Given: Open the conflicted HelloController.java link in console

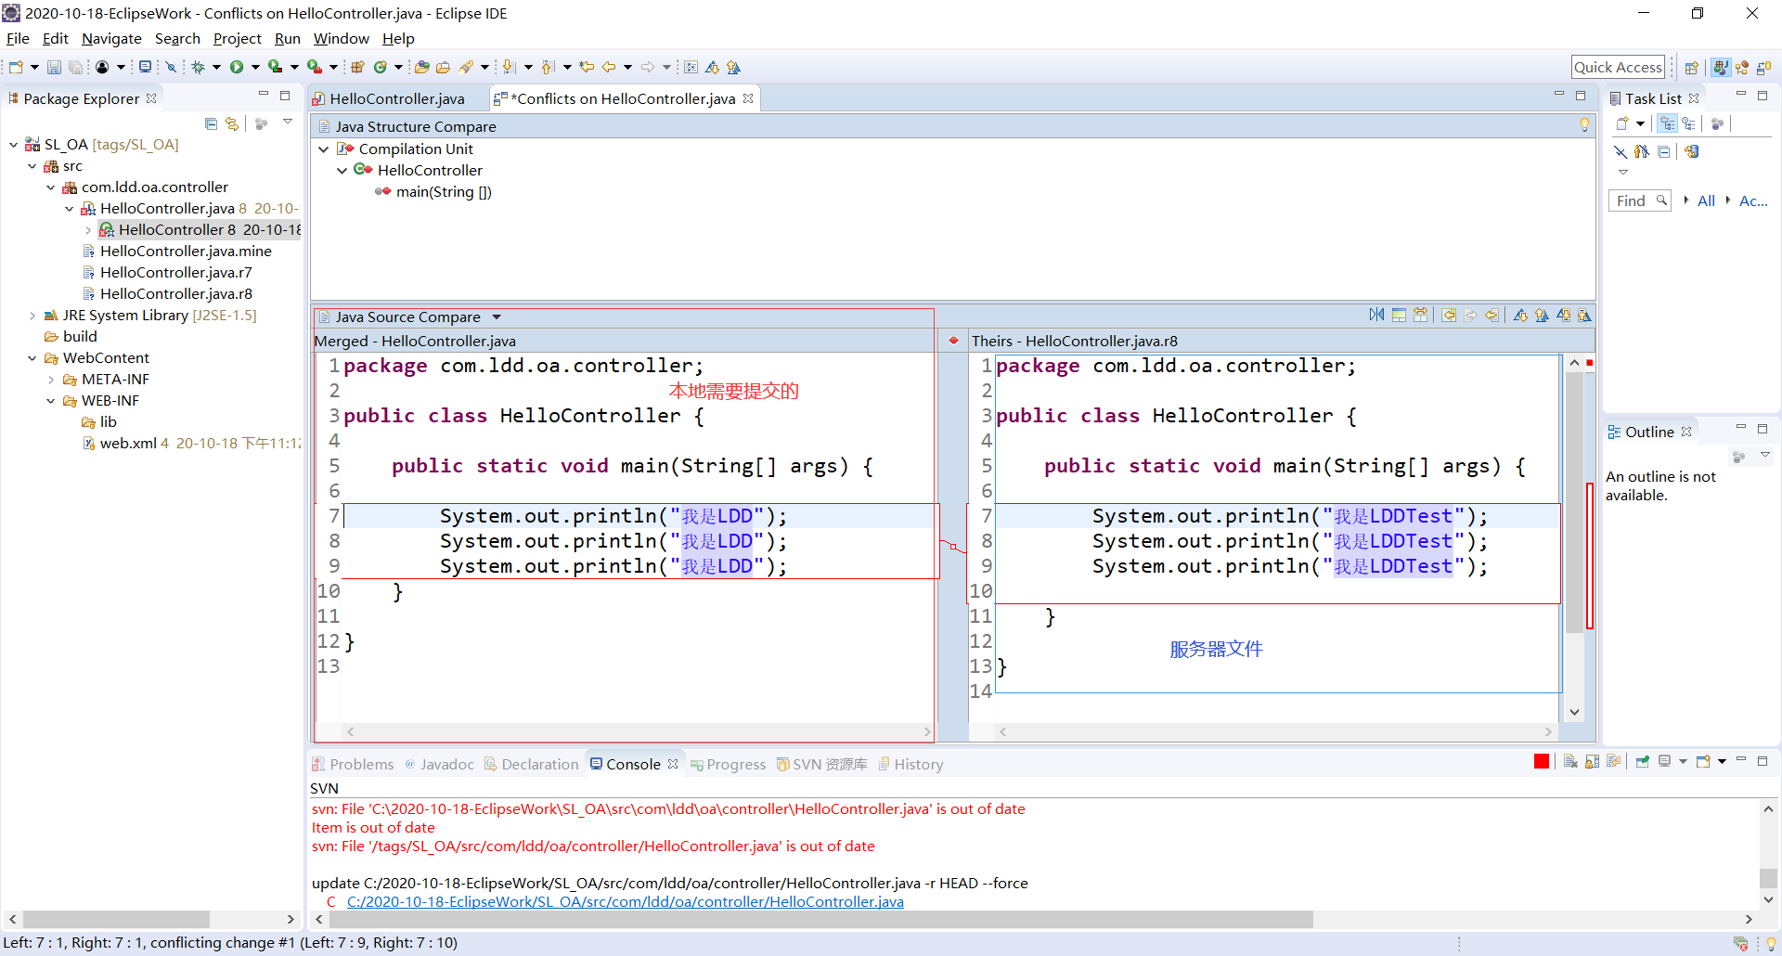Looking at the screenshot, I should [x=625, y=901].
